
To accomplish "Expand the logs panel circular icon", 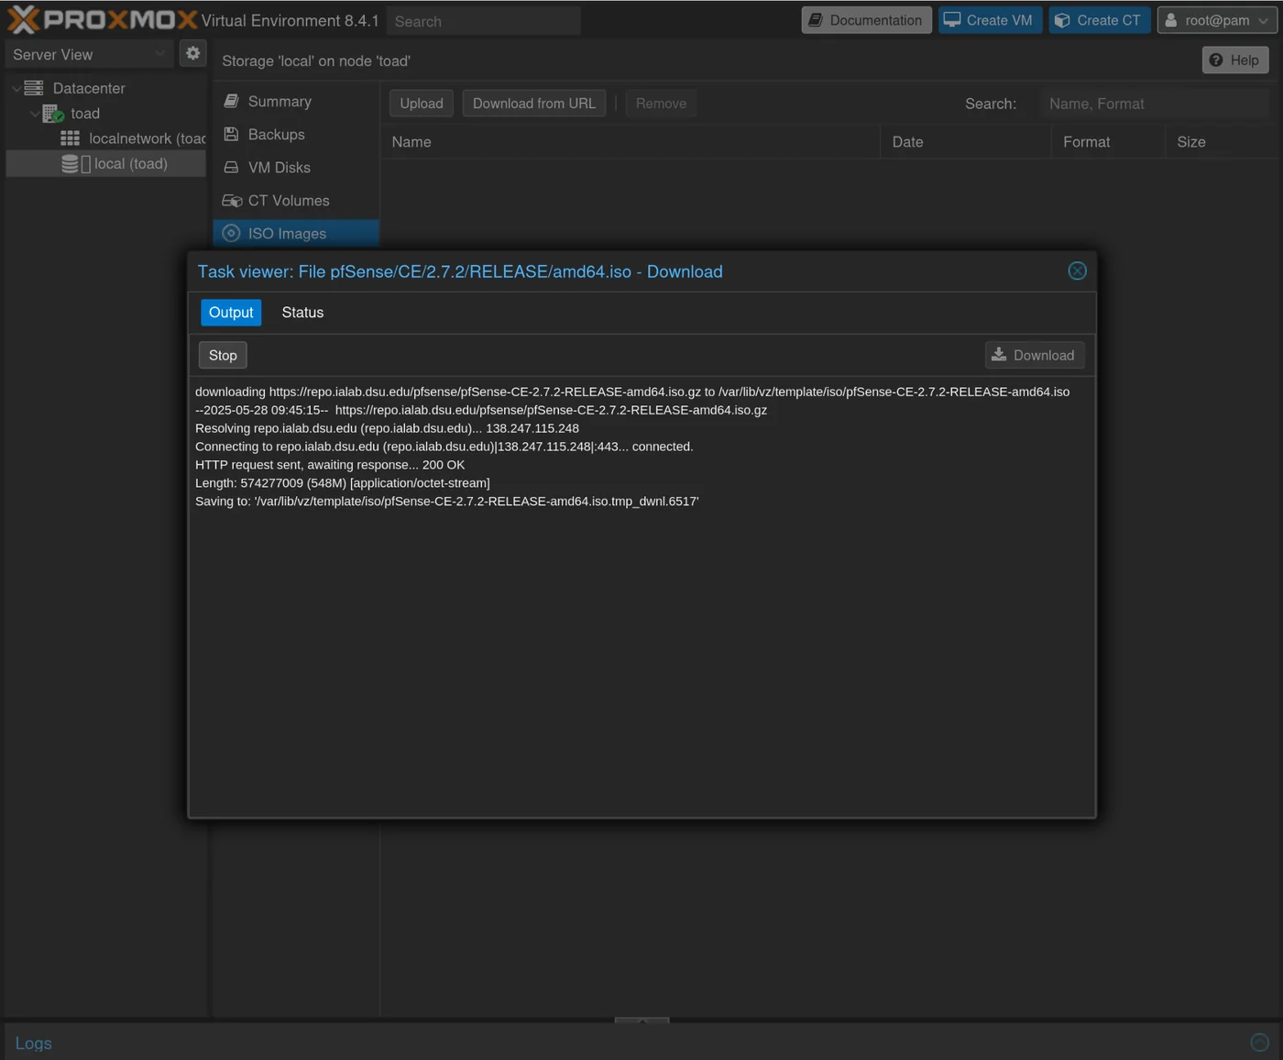I will [x=1259, y=1043].
